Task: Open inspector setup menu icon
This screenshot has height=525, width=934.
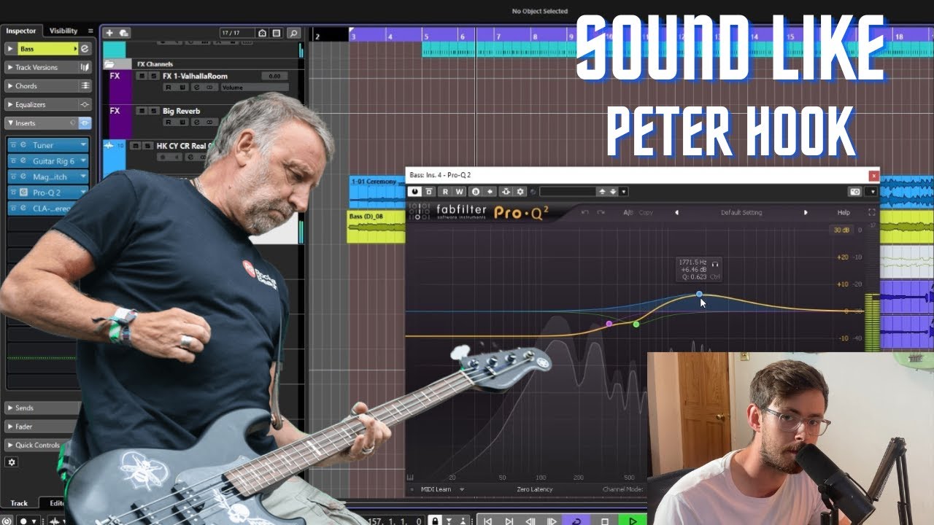Action: point(90,31)
